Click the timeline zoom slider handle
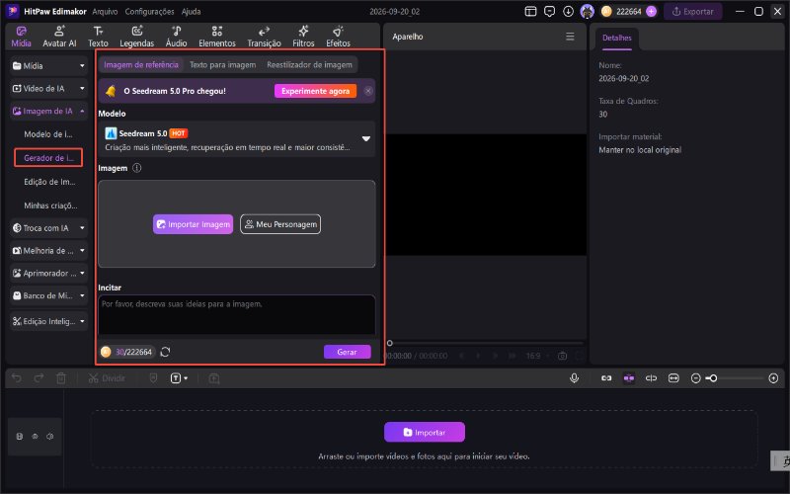This screenshot has width=790, height=494. [713, 378]
